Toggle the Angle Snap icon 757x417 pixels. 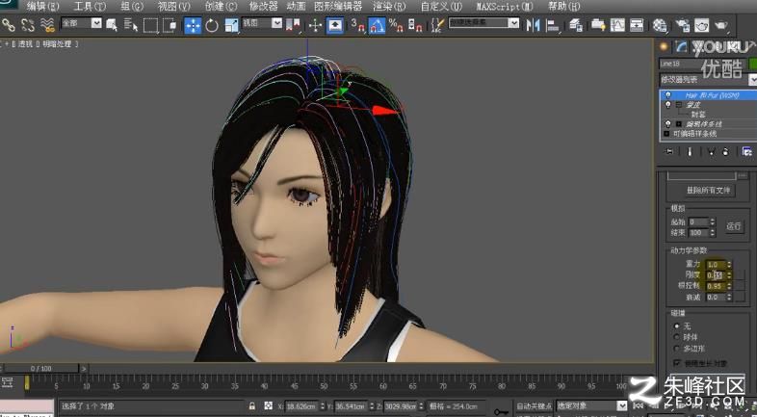click(377, 25)
